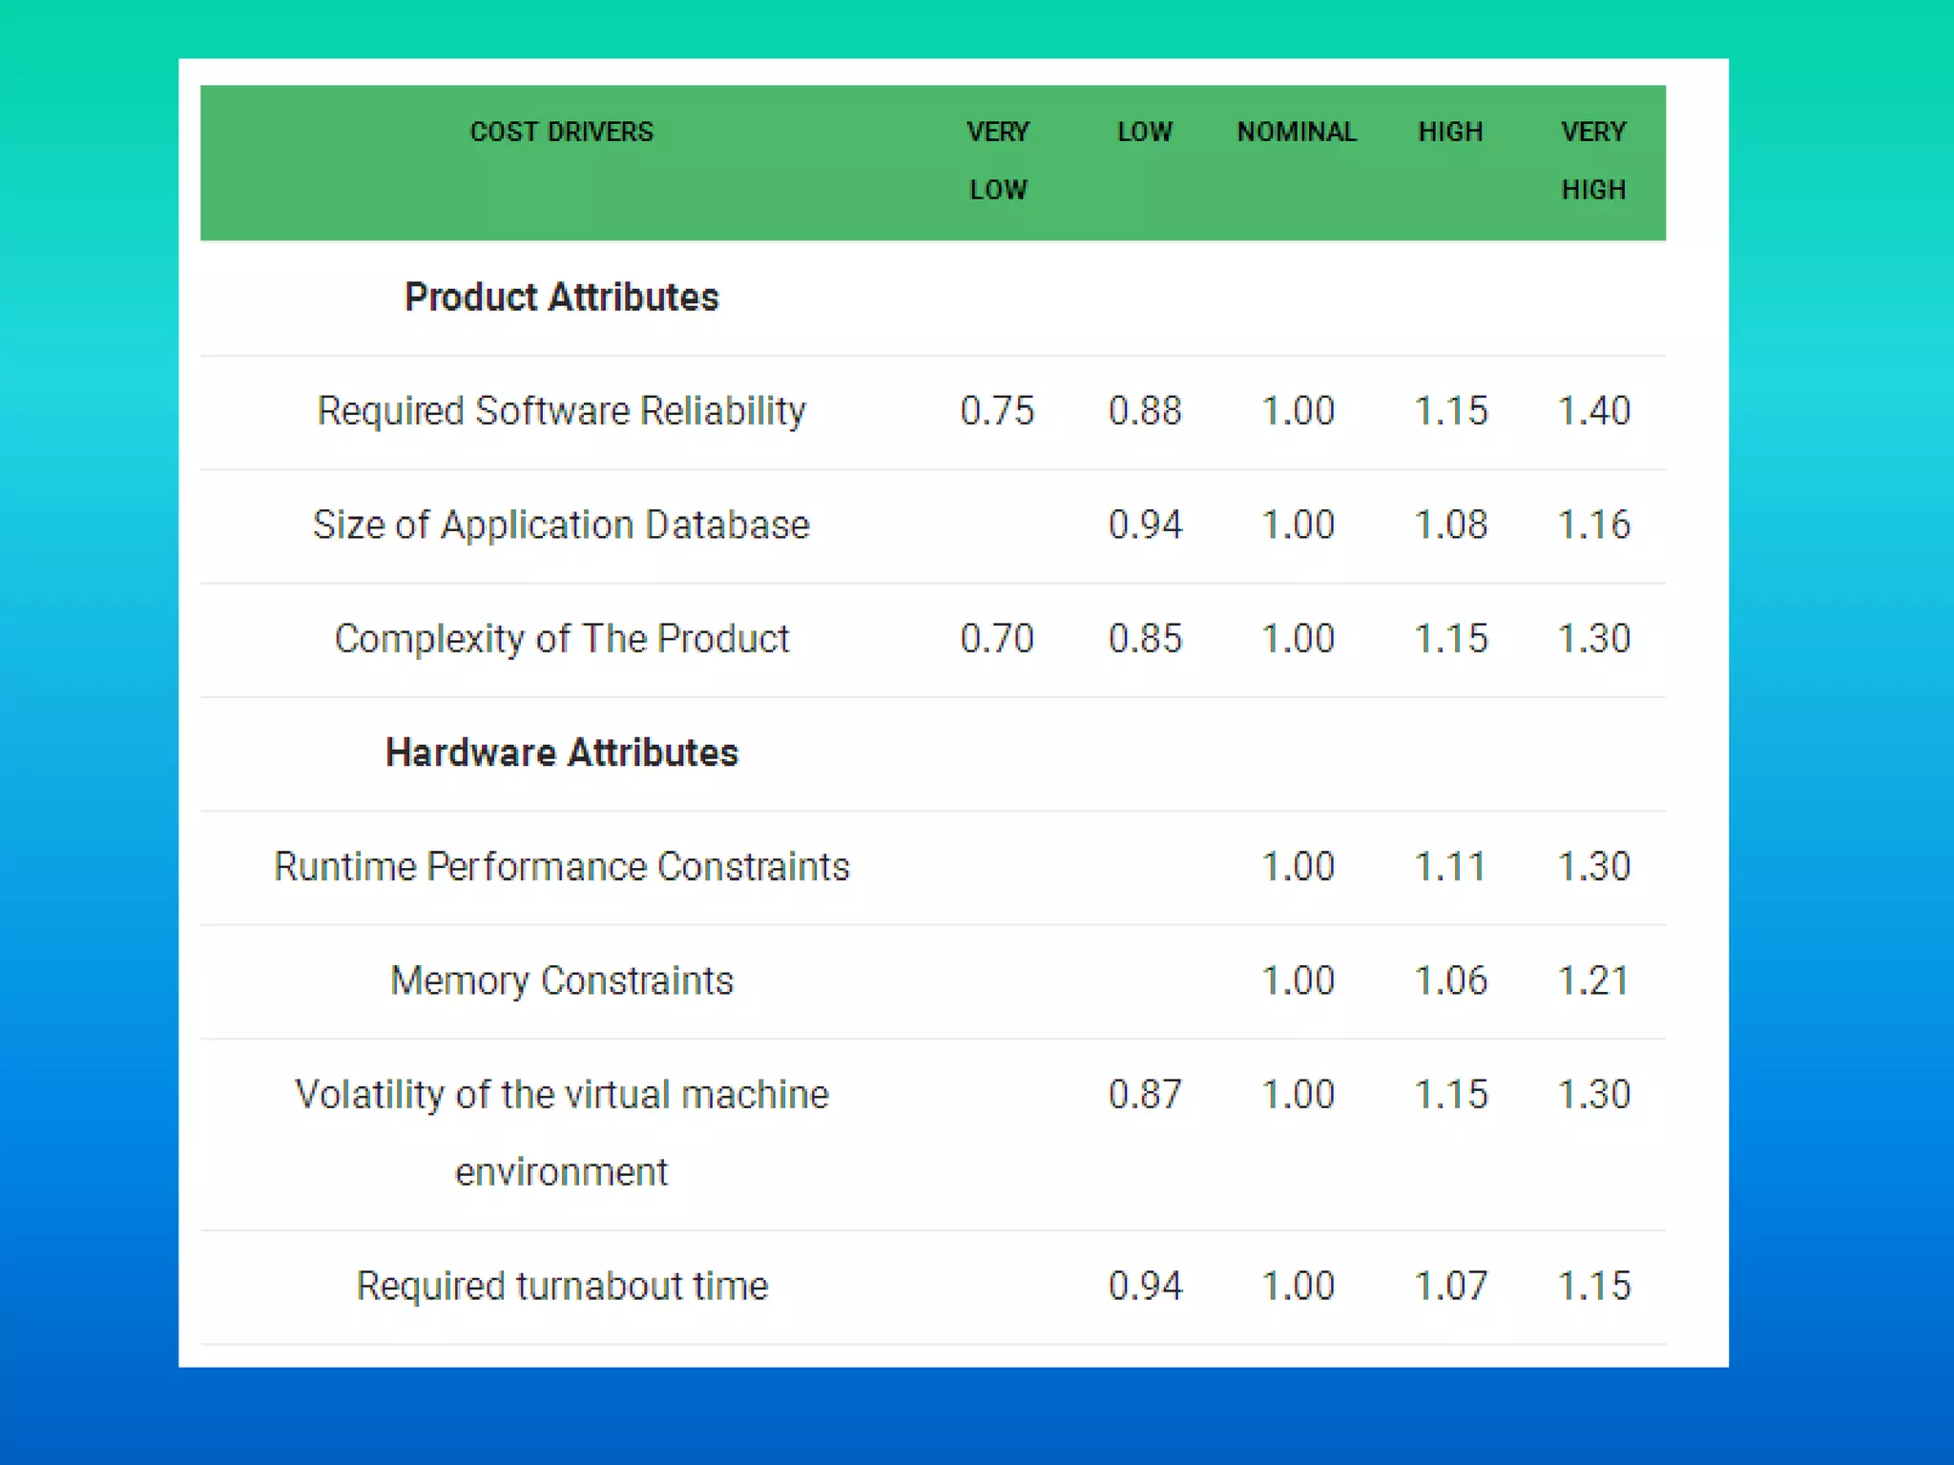Select the 1.08 database high value

click(x=1450, y=525)
